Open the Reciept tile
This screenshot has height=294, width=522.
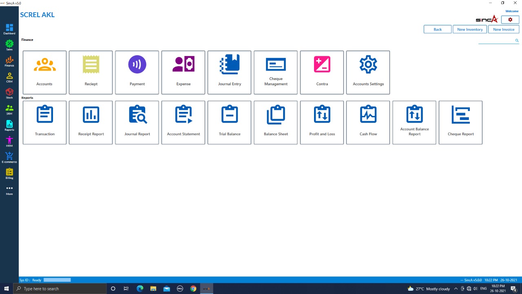pyautogui.click(x=91, y=72)
